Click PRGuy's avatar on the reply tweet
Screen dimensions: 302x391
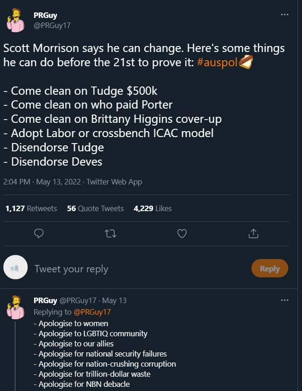pyautogui.click(x=15, y=307)
